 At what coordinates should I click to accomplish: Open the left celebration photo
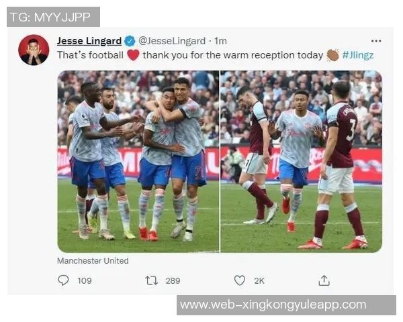coord(138,162)
